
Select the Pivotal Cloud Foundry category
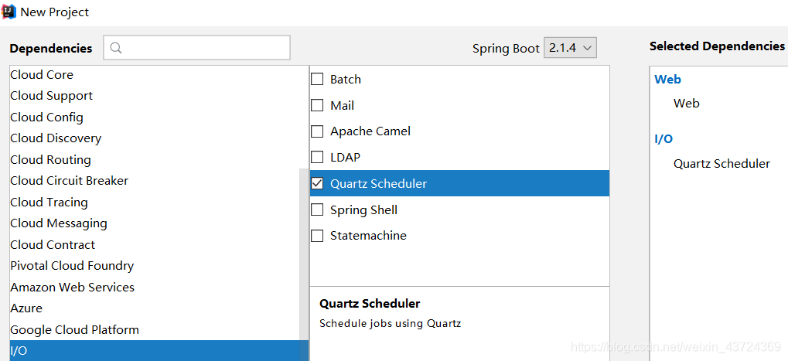point(72,266)
